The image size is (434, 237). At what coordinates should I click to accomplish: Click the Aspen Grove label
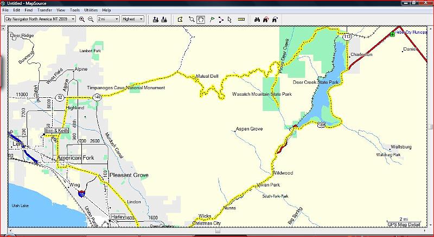point(250,129)
